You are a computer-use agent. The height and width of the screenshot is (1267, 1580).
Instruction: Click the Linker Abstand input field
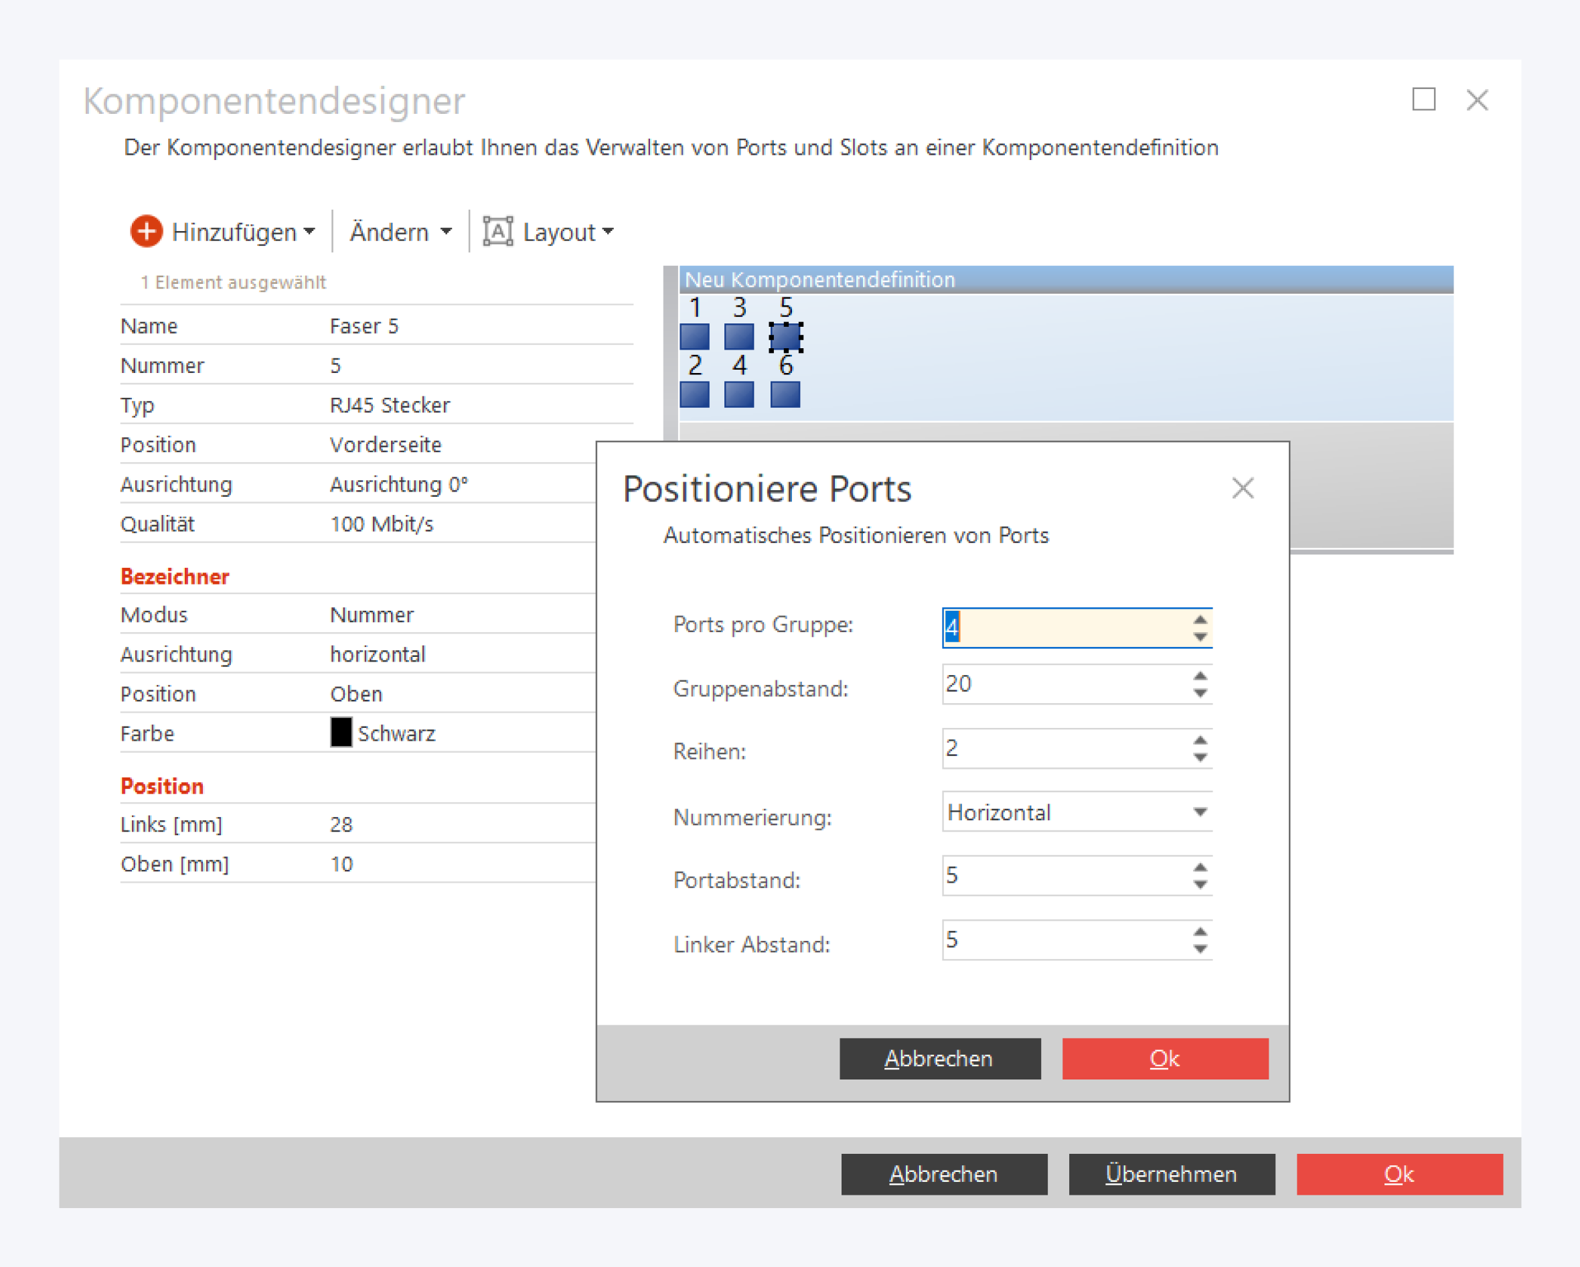[x=1062, y=940]
